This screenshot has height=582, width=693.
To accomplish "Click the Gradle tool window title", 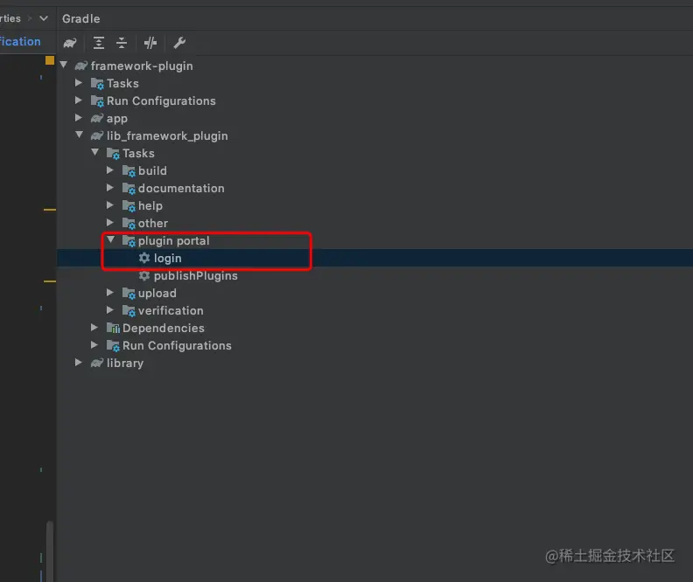I will (x=80, y=18).
